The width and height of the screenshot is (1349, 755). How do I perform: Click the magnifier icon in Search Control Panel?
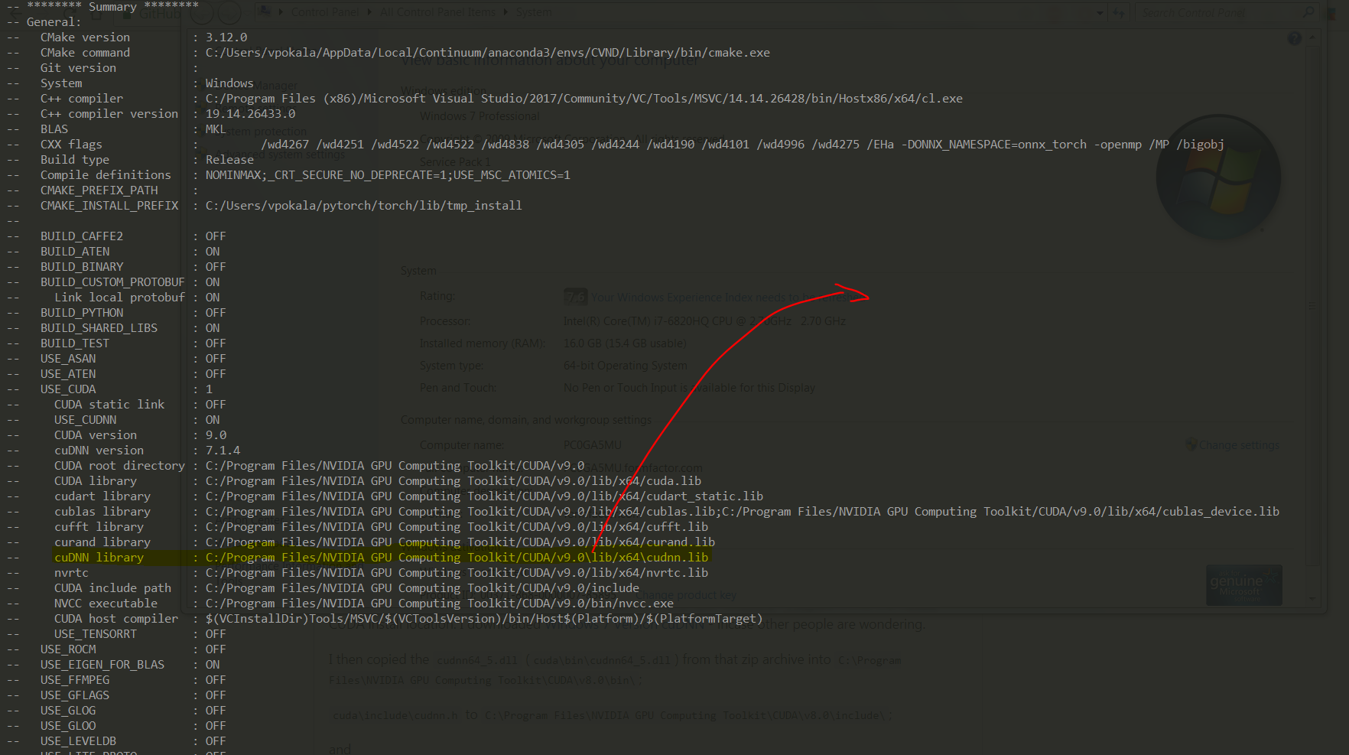(x=1308, y=11)
